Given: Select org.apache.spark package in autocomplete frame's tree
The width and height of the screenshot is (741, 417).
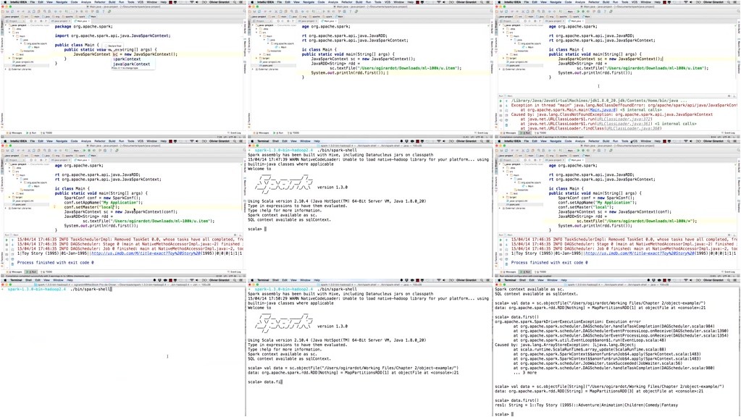Looking at the screenshot, I should (36, 43).
